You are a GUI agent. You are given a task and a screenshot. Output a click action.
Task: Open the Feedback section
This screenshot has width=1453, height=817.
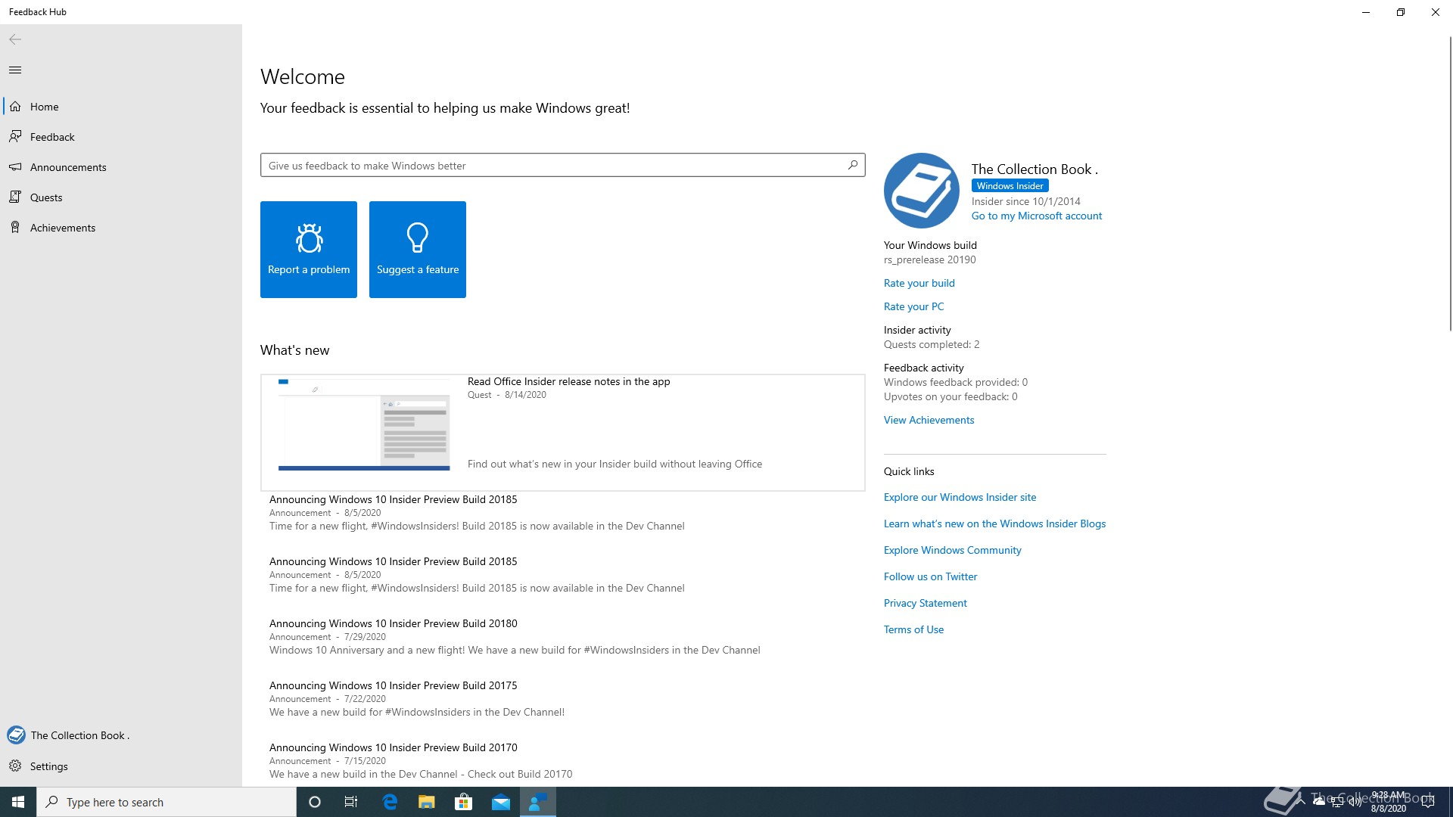pyautogui.click(x=121, y=137)
